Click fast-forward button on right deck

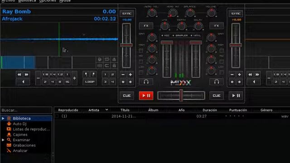[x=257, y=74]
